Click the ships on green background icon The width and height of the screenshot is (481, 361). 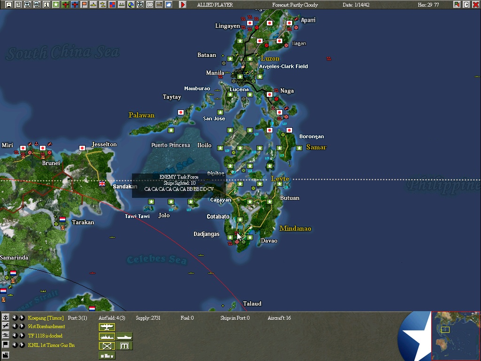point(122,5)
